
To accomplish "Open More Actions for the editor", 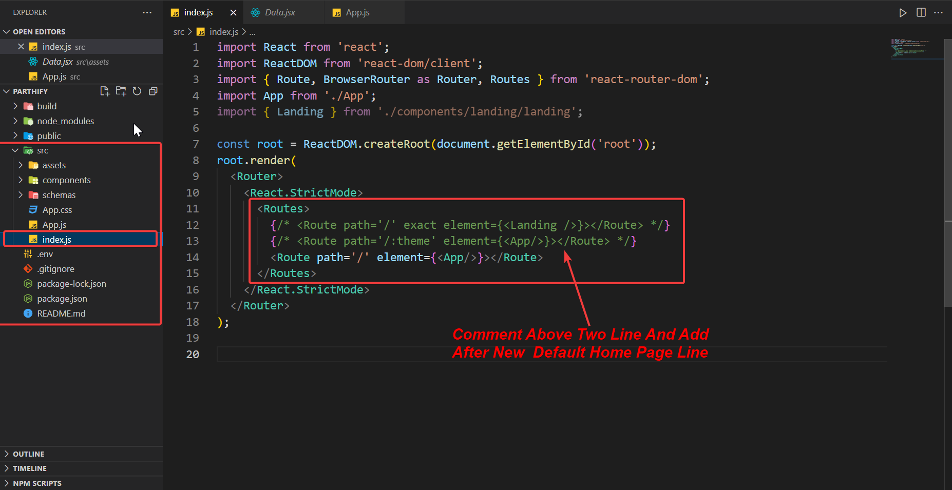I will click(939, 12).
